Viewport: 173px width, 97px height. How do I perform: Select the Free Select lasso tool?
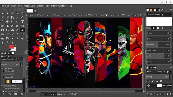pyautogui.click(x=12, y=13)
